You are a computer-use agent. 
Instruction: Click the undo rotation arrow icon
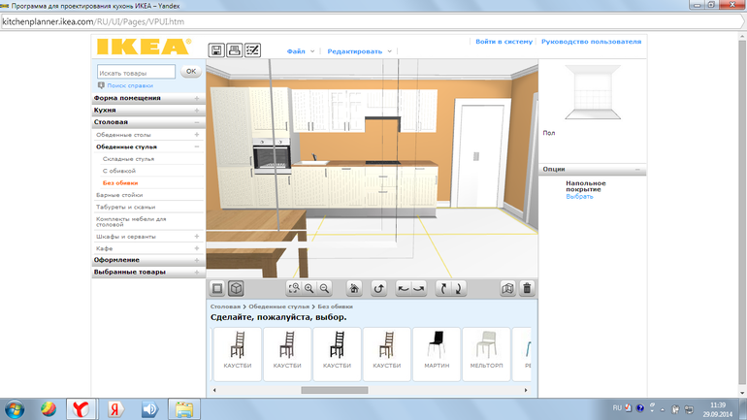379,288
